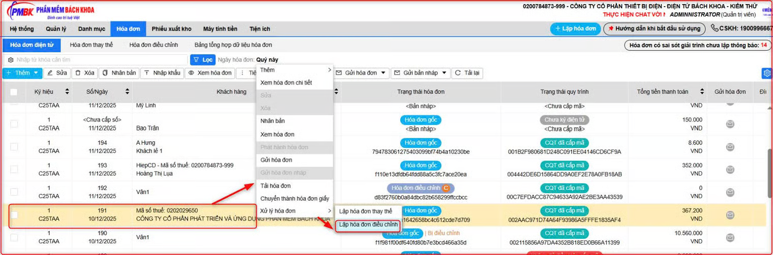Select 'Lập hóa đơn điều chỉnh' submenu item

tap(368, 224)
